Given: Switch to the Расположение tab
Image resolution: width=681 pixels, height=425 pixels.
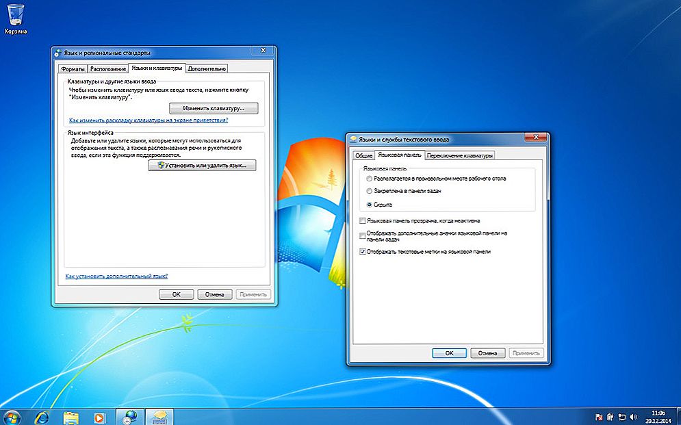Looking at the screenshot, I should [108, 69].
